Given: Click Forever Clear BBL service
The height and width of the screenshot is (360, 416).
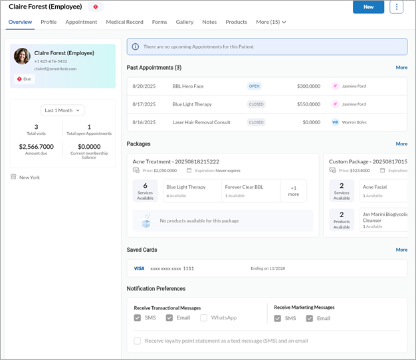Looking at the screenshot, I should [x=251, y=191].
